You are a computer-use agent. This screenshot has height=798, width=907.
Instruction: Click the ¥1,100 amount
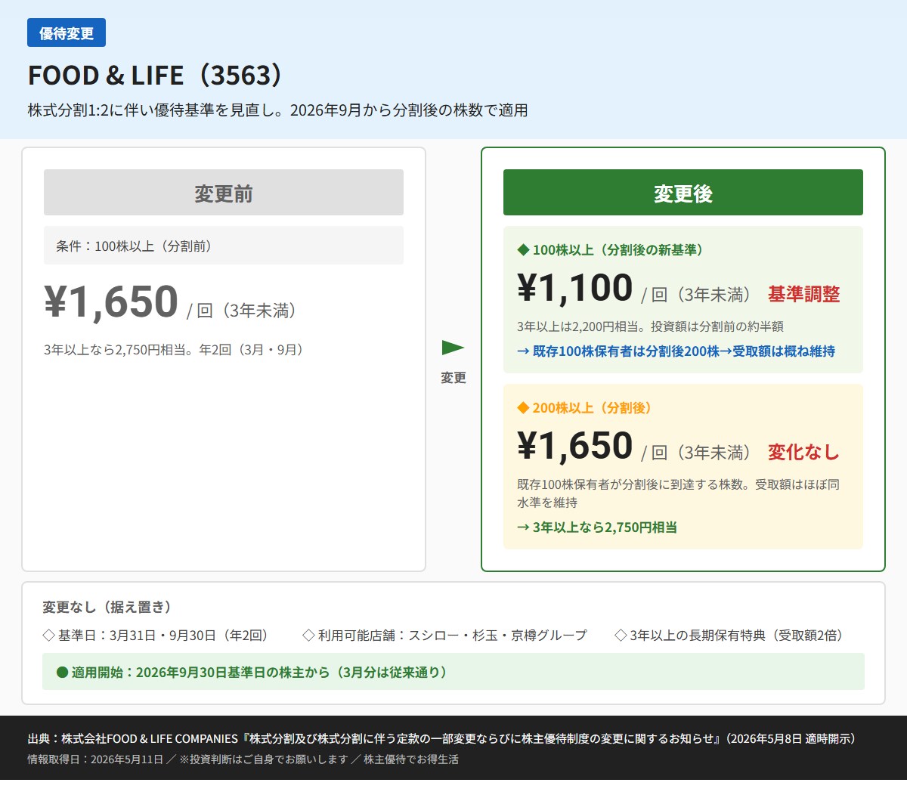(575, 288)
